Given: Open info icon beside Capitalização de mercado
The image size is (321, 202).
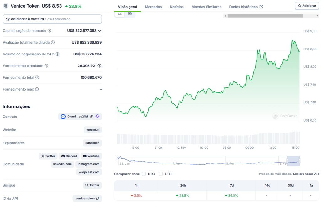Looking at the screenshot, I should [x=49, y=31].
